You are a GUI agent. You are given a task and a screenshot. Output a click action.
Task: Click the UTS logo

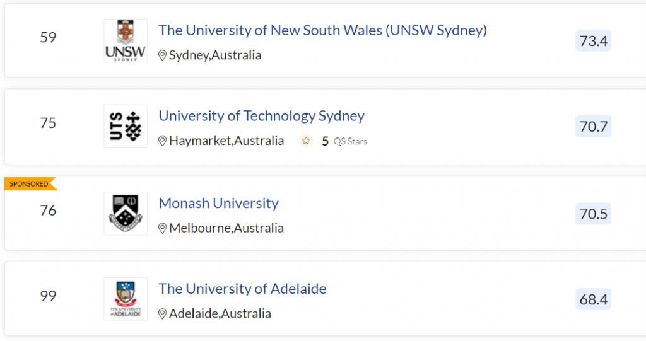(126, 126)
